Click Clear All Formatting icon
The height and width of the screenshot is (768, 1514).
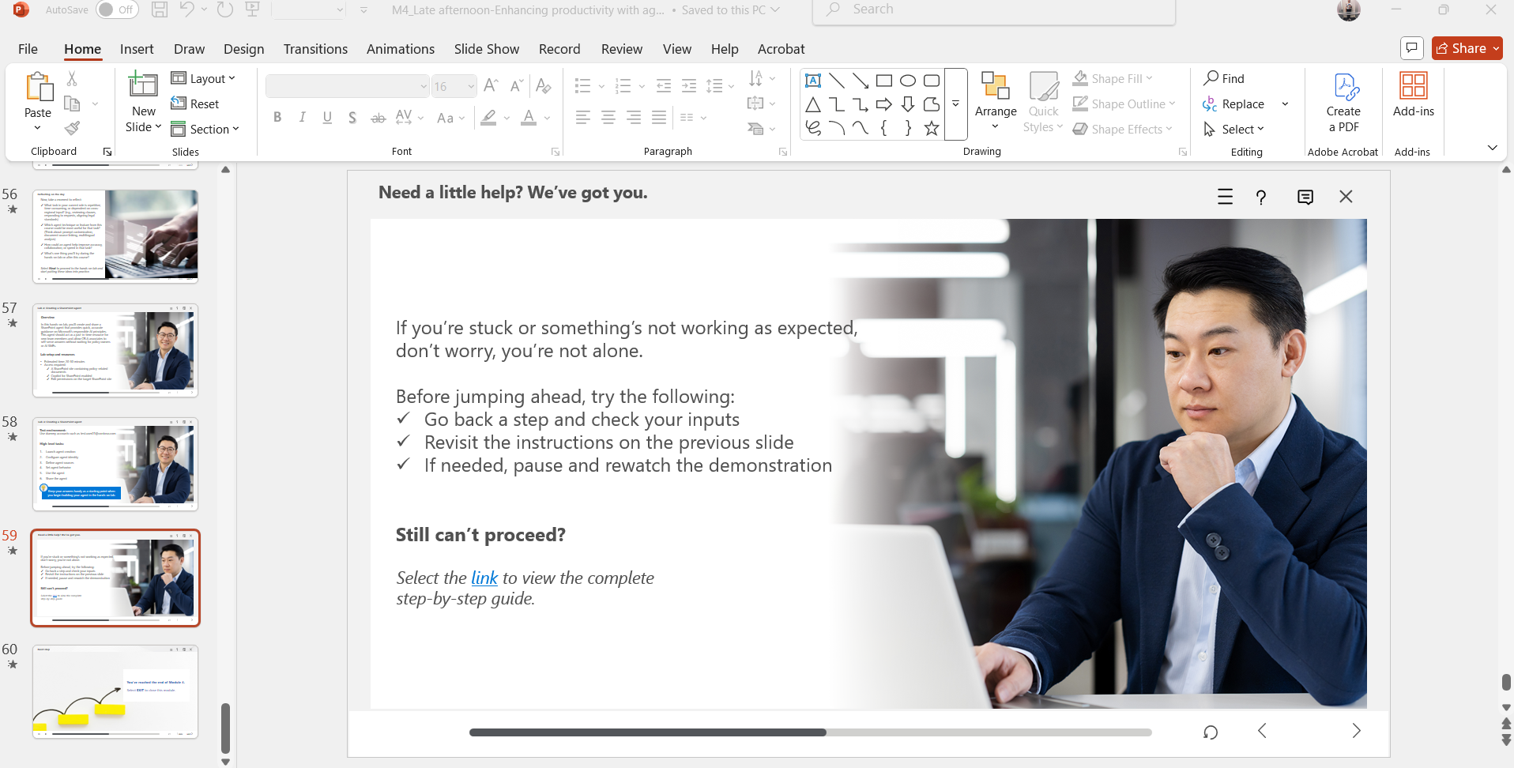[543, 85]
